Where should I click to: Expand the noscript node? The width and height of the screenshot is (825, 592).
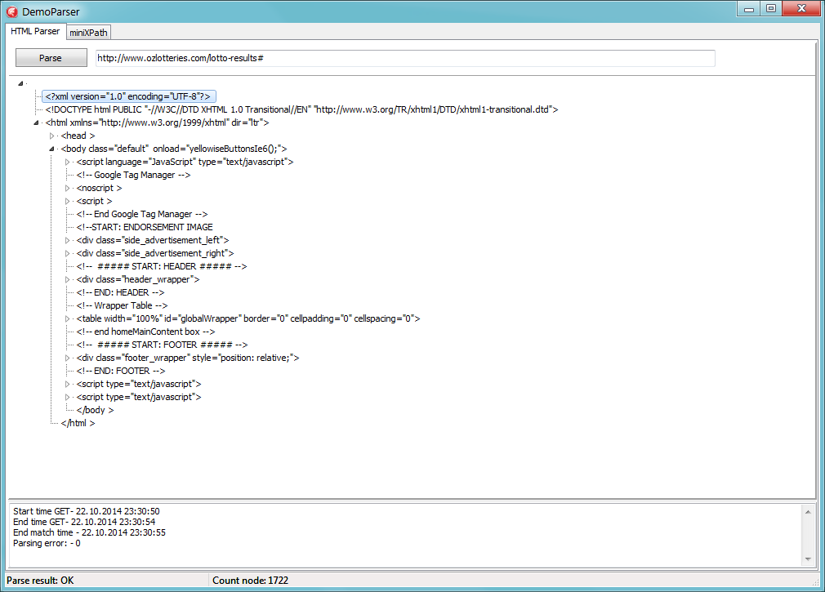click(67, 189)
